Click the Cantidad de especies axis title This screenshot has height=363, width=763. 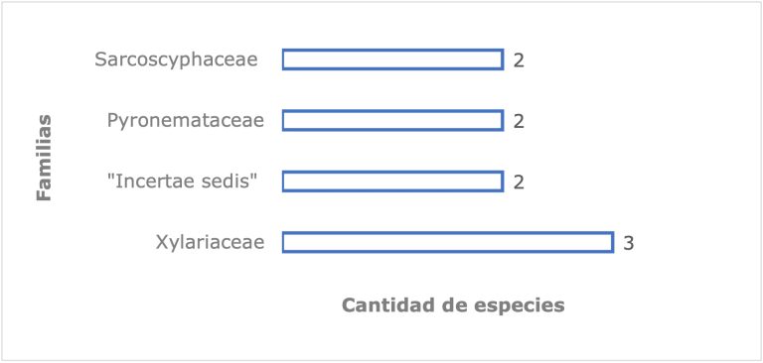453,305
